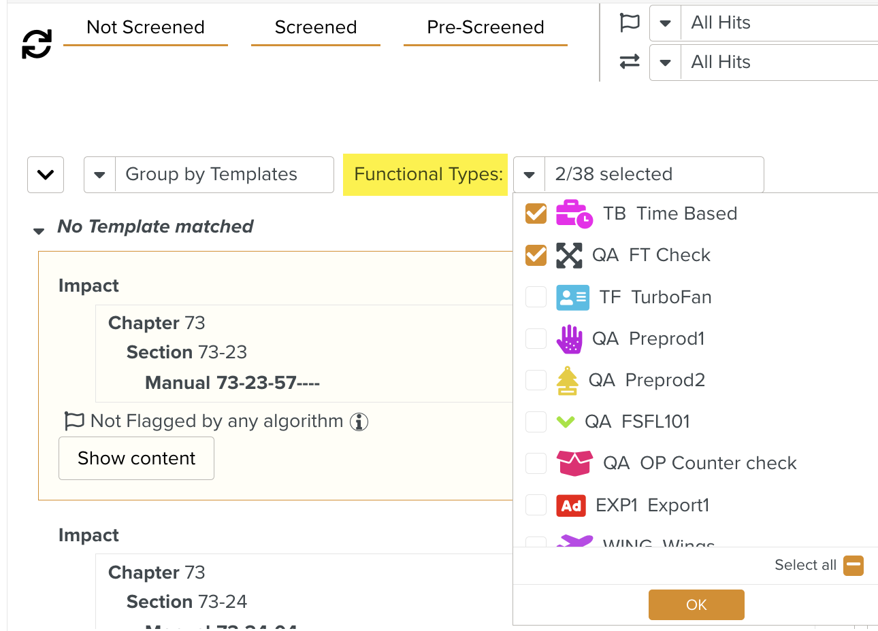Open the top All Hits filter dropdown
Screen dimensions: 878x631
(x=665, y=22)
